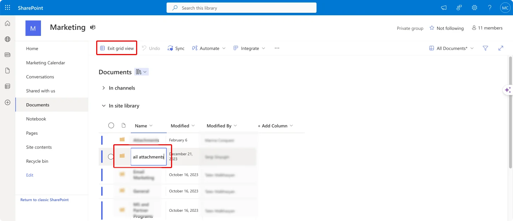Focus the Search this library box
The height and width of the screenshot is (221, 513).
pos(242,8)
